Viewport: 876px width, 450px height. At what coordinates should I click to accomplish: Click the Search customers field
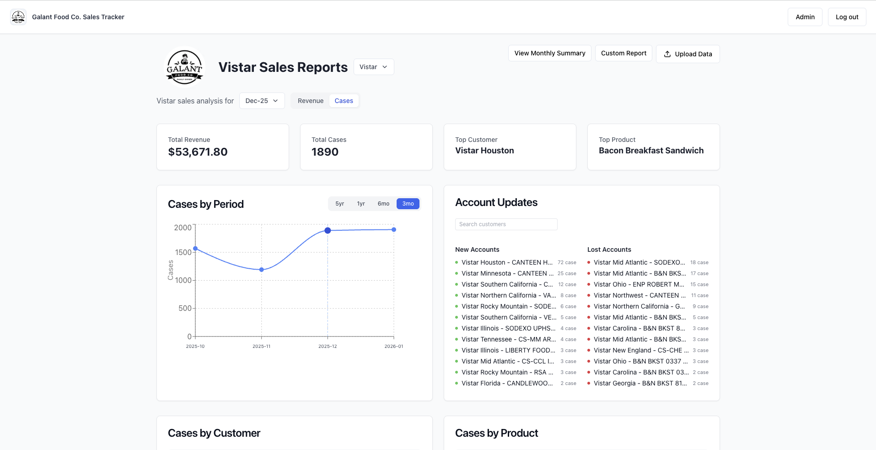coord(506,224)
